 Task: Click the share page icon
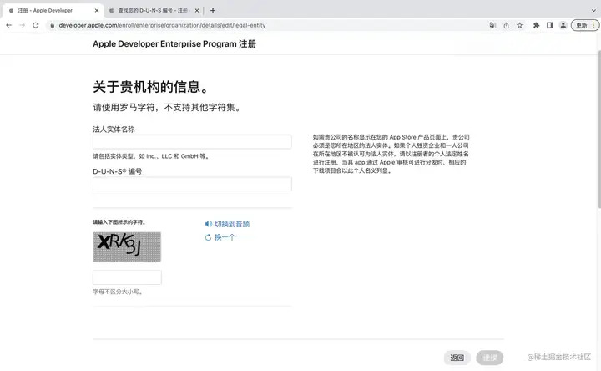[x=506, y=25]
